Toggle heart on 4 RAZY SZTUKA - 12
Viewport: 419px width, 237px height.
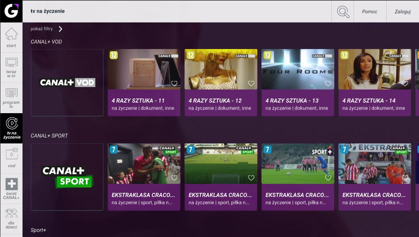click(251, 83)
